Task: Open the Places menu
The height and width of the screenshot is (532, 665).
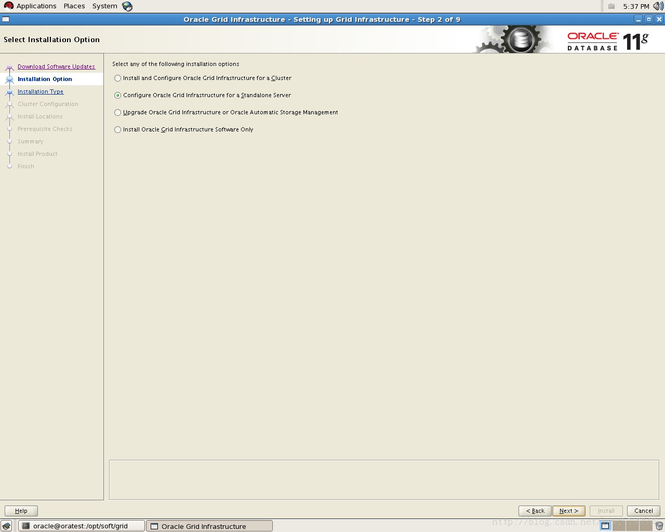Action: [74, 6]
